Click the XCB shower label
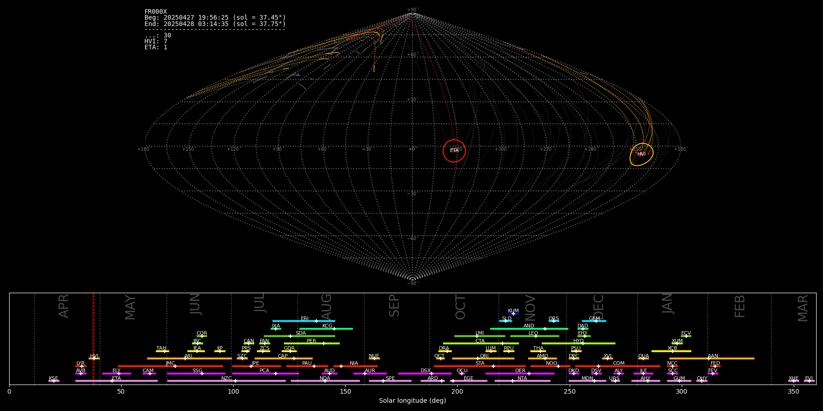Screen dimensions: 823x411 pos(672,348)
